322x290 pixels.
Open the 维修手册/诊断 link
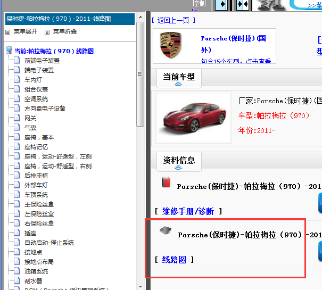(188, 211)
